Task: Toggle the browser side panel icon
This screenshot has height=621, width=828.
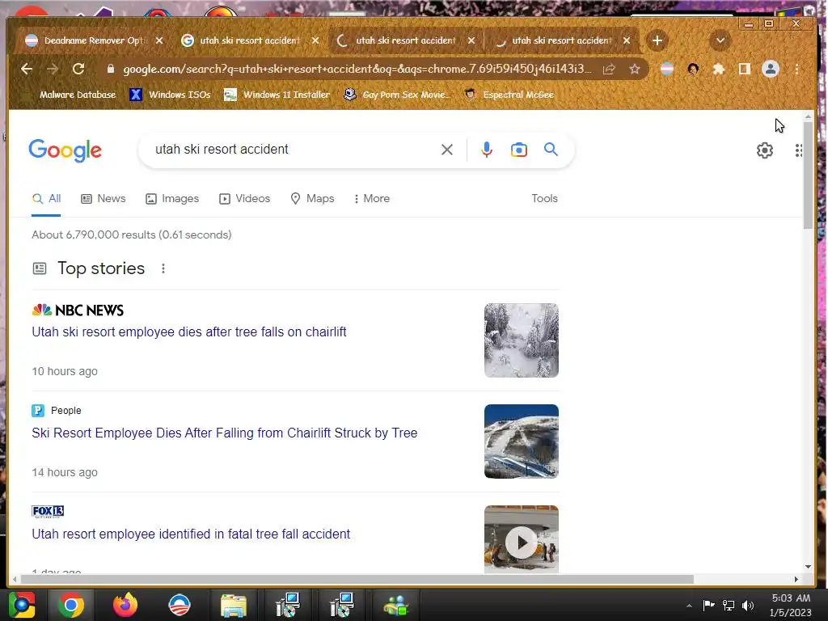Action: [x=745, y=70]
